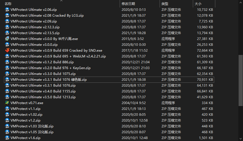
Task: Click the icon of VMProtect Ultimate v3.0.9 Build 659 Cracked by SND.exe
Action: 7,51
